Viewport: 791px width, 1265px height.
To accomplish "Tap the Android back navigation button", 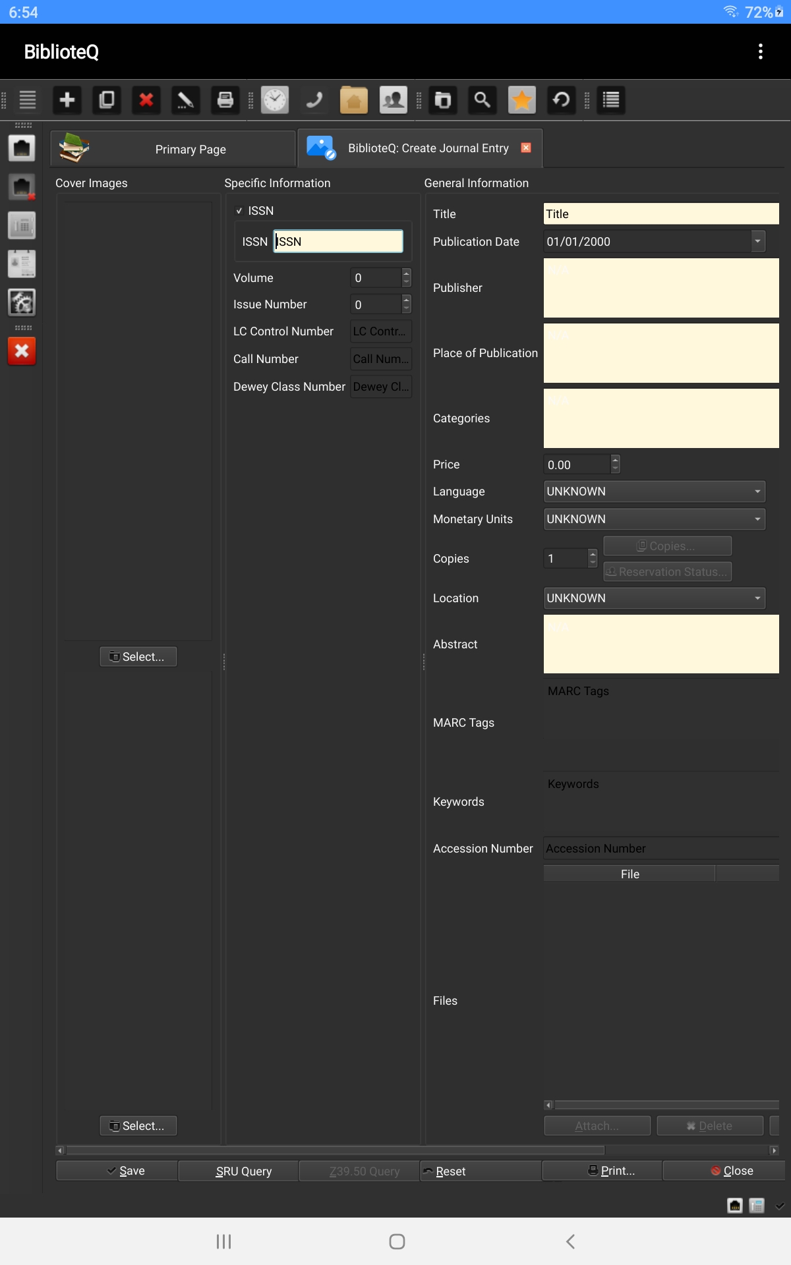I will (570, 1241).
